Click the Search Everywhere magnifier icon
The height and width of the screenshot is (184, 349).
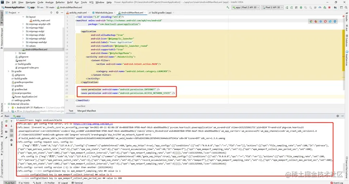pyautogui.click(x=346, y=7)
